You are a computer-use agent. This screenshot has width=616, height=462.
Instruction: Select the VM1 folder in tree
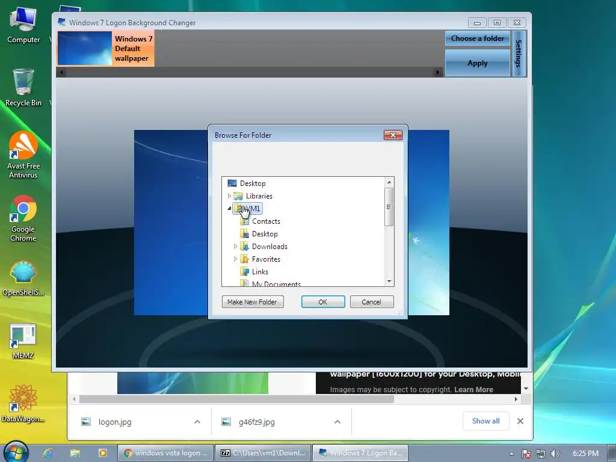(x=247, y=209)
